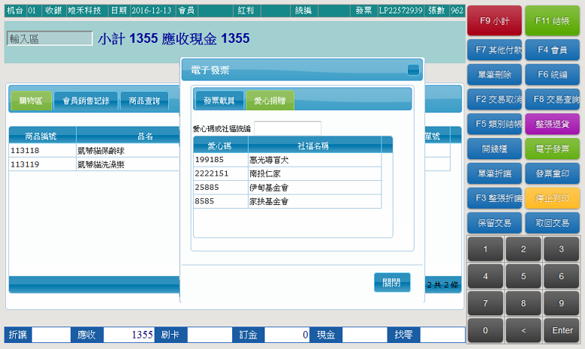The height and width of the screenshot is (349, 585).
Task: Click the 開錢櫃 open cash drawer button
Action: 495,148
